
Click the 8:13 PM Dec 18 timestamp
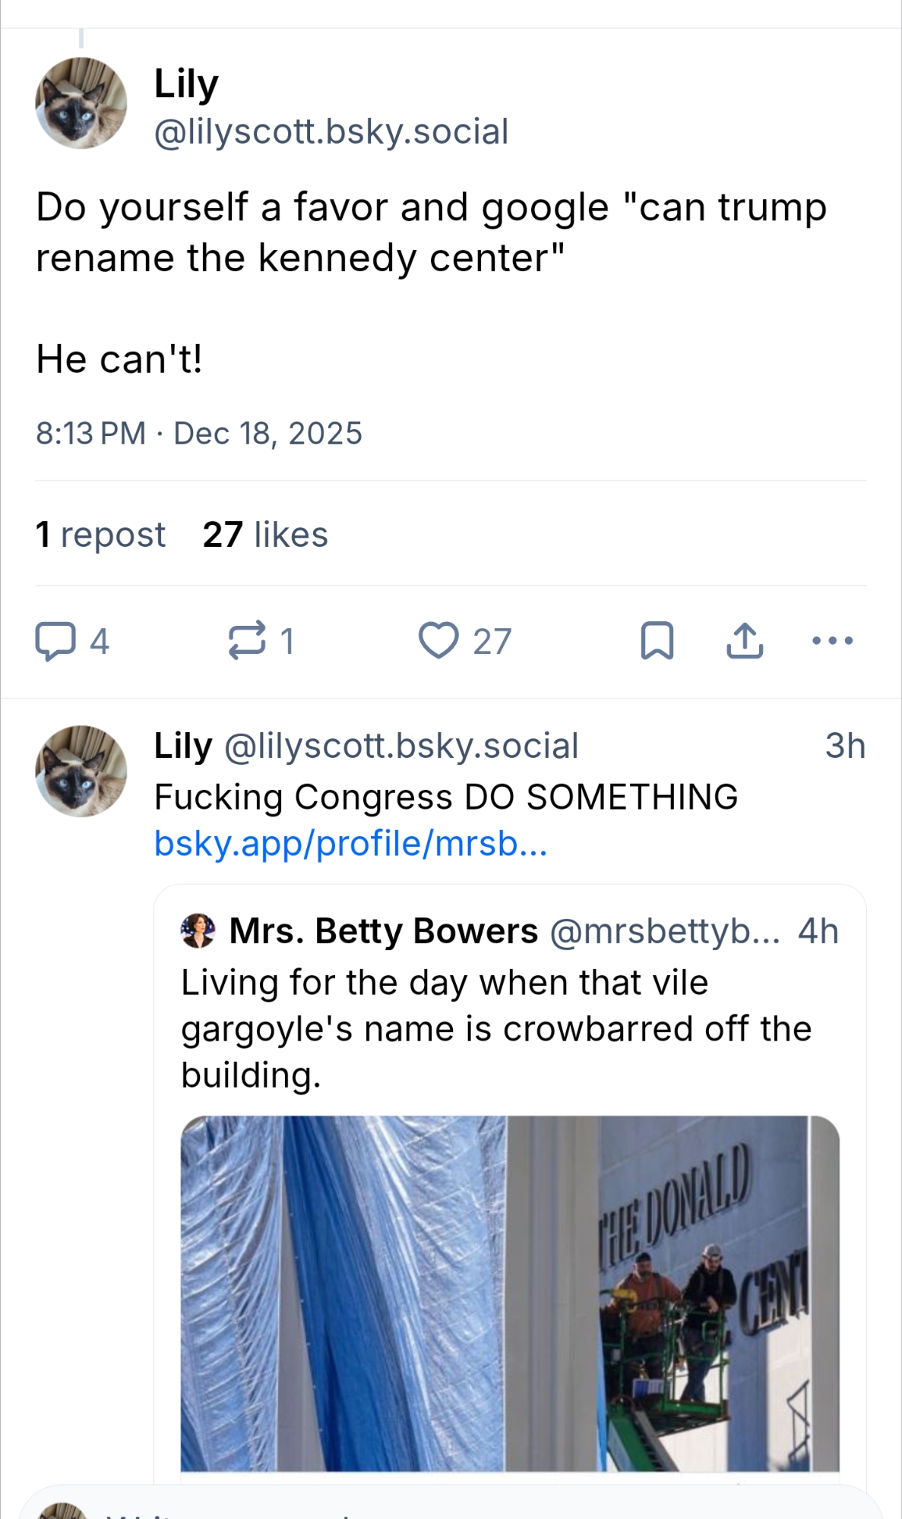pos(199,434)
